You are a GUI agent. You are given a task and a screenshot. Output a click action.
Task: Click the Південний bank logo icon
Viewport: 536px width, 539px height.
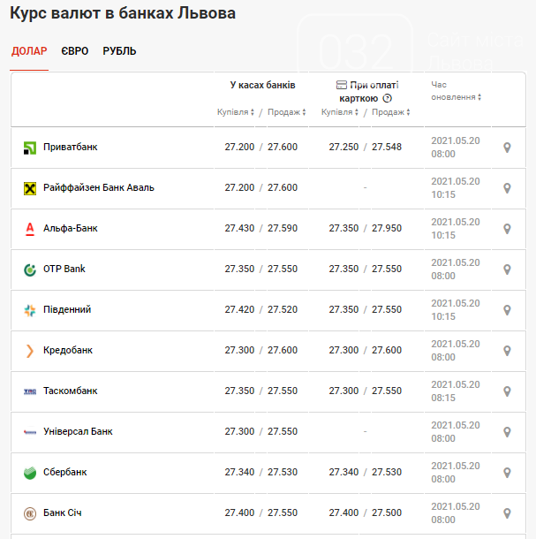(x=29, y=310)
